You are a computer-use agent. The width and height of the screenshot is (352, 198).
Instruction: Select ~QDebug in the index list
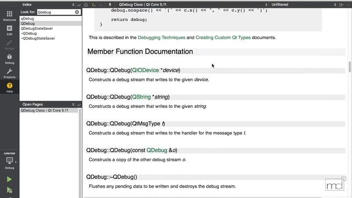click(29, 34)
